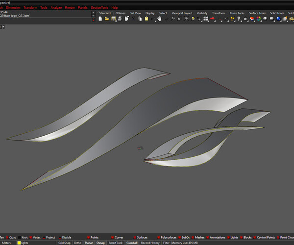Screen dimensions: 294x245
Task: Switch to the Surface Tools toolbar tab
Action: [257, 13]
